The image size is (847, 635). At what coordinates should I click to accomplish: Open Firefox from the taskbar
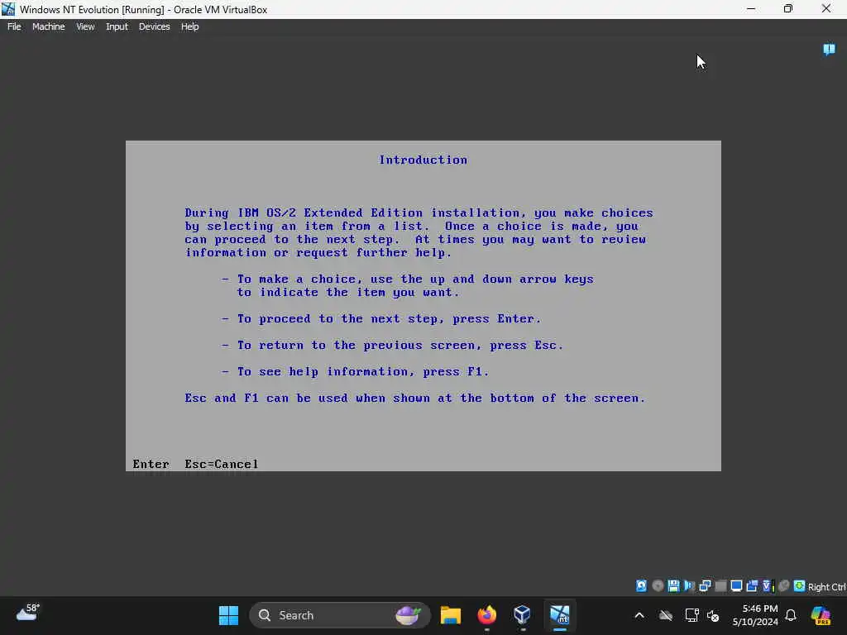[486, 615]
